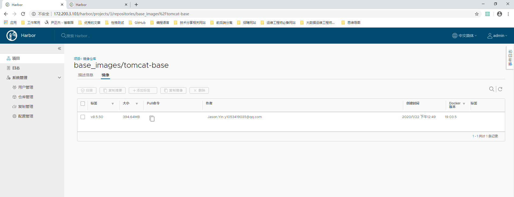The width and height of the screenshot is (514, 197).
Task: Click the green extension icon
Action: coord(487,14)
